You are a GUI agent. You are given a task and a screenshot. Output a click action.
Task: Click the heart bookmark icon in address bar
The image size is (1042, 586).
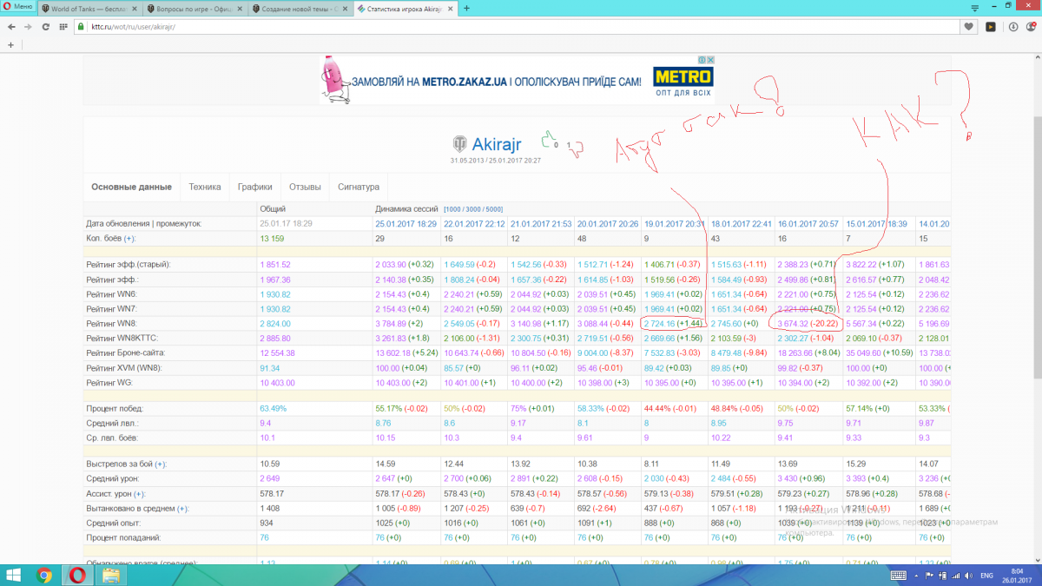pyautogui.click(x=969, y=27)
